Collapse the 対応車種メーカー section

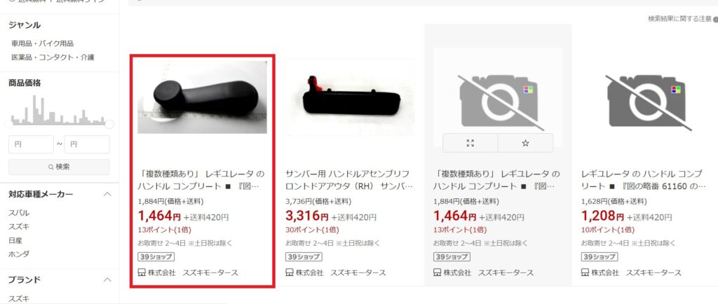point(107,194)
